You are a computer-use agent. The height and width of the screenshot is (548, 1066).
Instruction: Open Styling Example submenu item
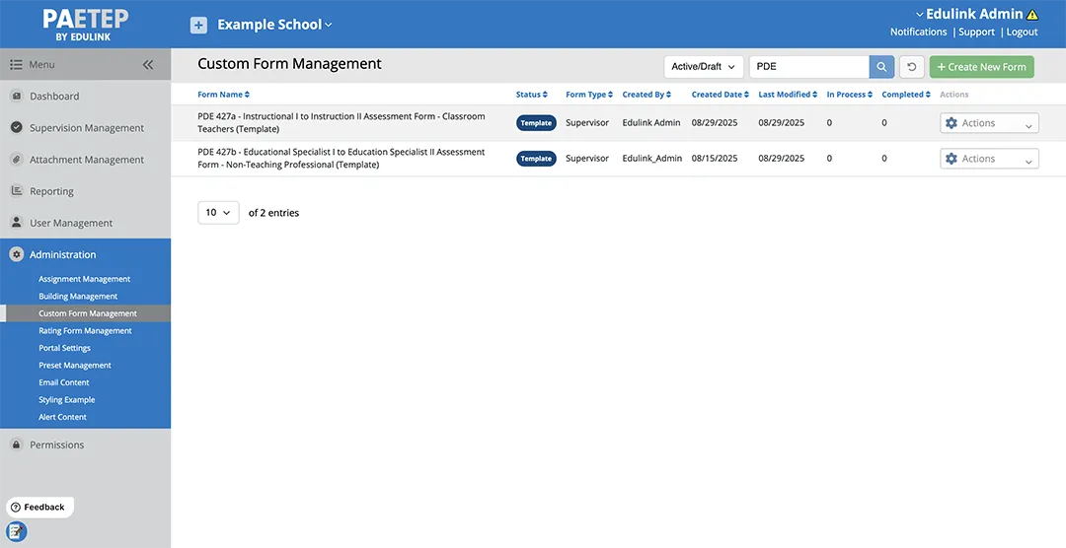tap(67, 400)
